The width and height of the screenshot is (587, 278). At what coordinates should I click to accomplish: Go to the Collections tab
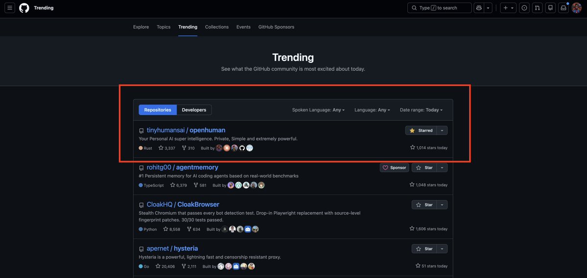(x=217, y=27)
